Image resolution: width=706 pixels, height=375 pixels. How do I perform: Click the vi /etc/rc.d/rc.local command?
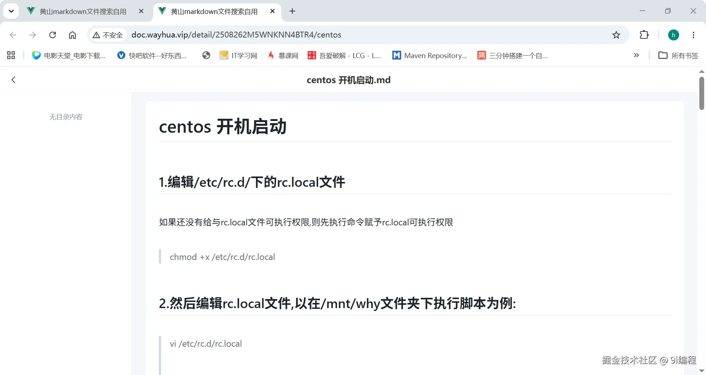coord(206,344)
